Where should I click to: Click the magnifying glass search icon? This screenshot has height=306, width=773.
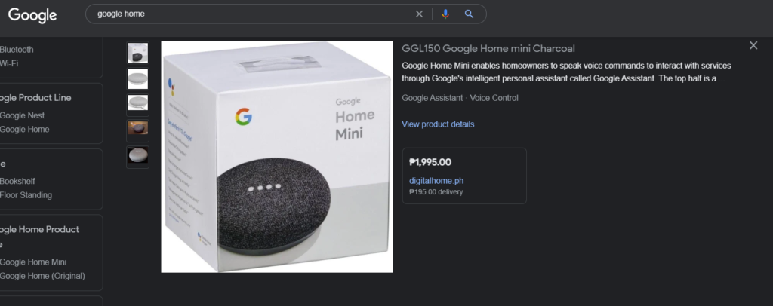[x=469, y=14]
